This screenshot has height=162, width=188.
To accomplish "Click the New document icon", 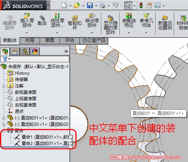I will [x=64, y=5].
